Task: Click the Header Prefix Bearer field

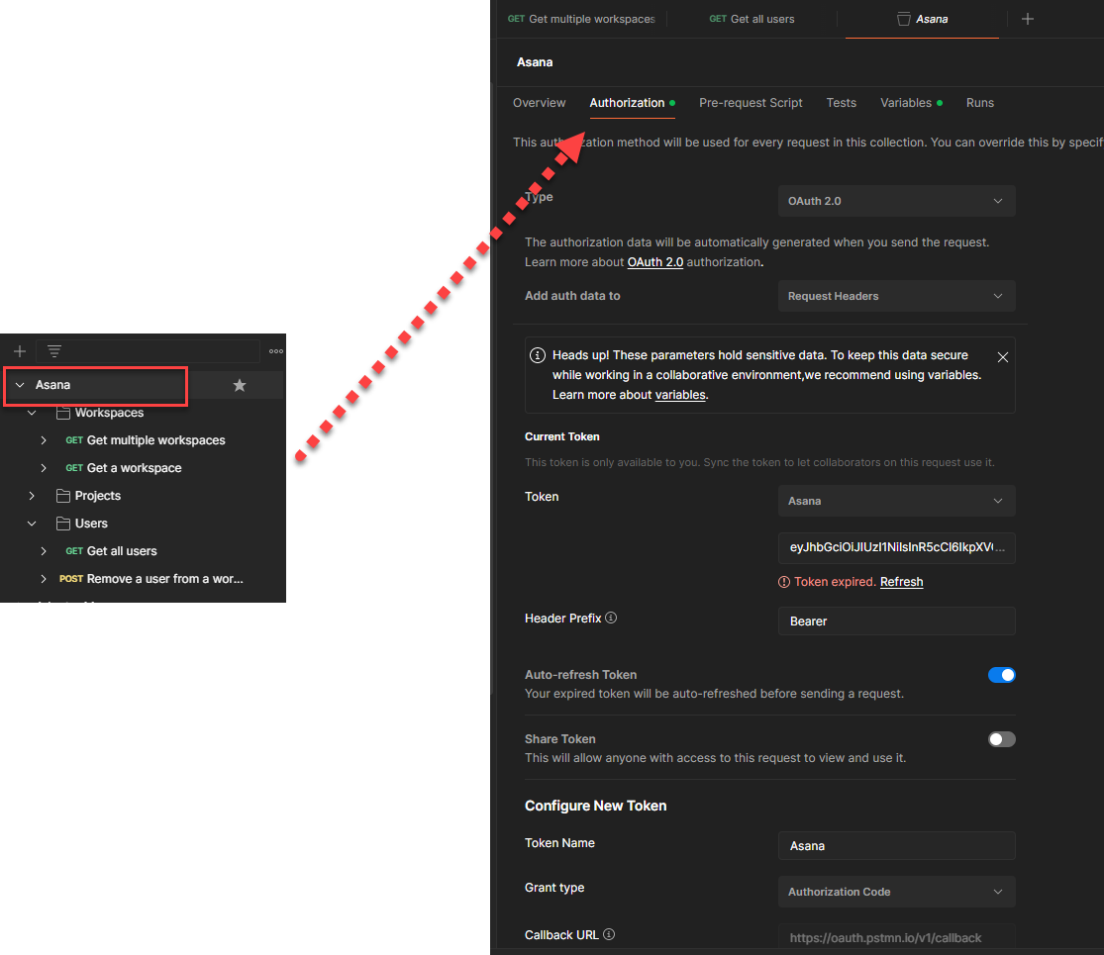Action: (896, 621)
